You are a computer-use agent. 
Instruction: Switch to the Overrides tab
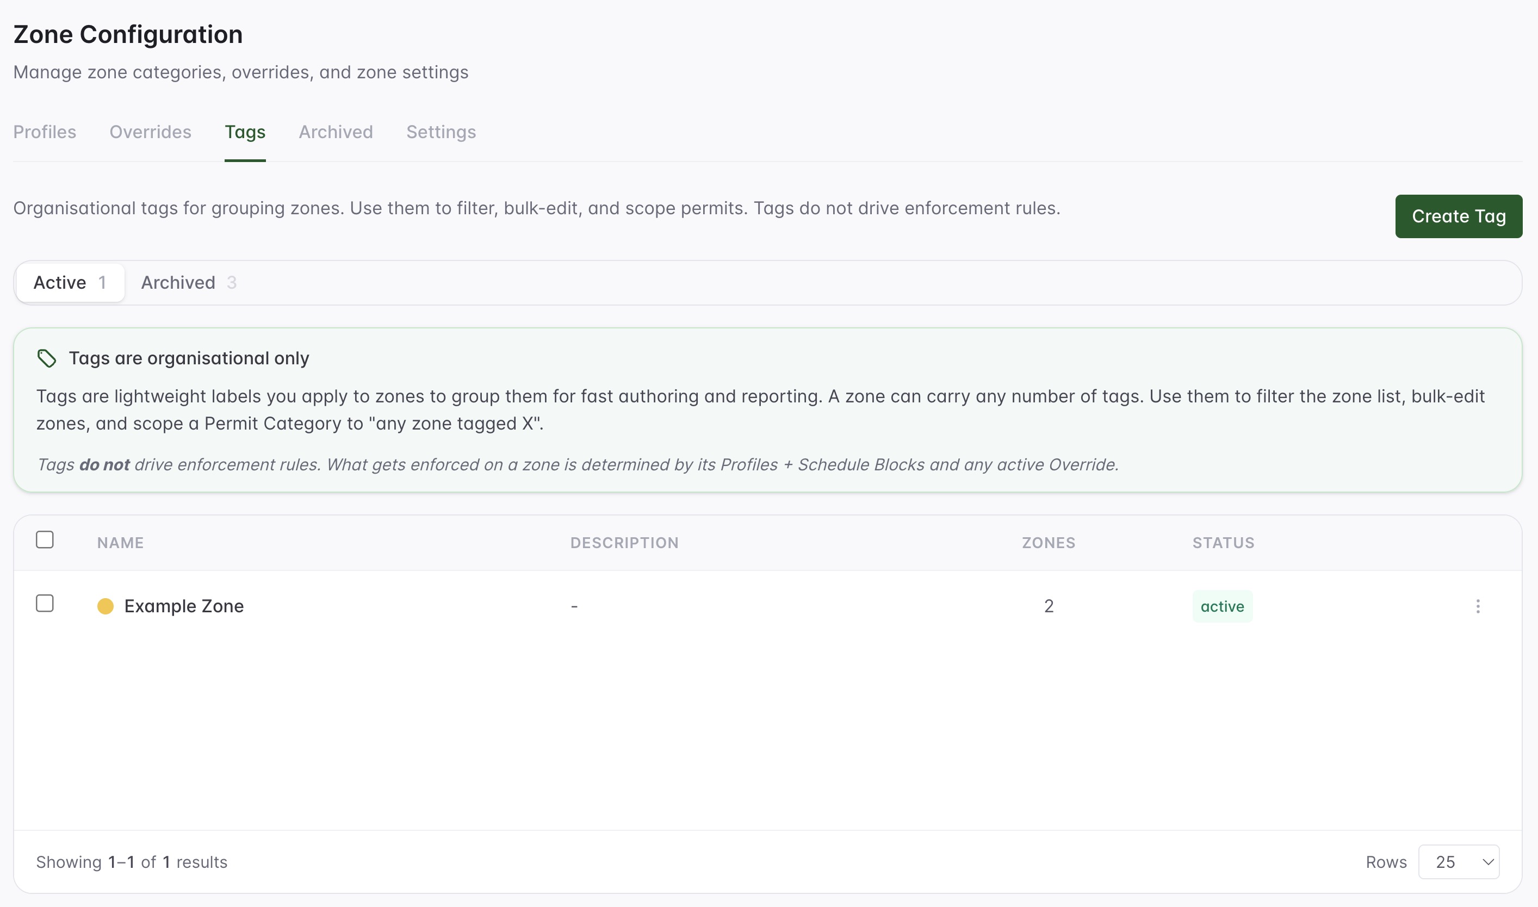point(151,132)
